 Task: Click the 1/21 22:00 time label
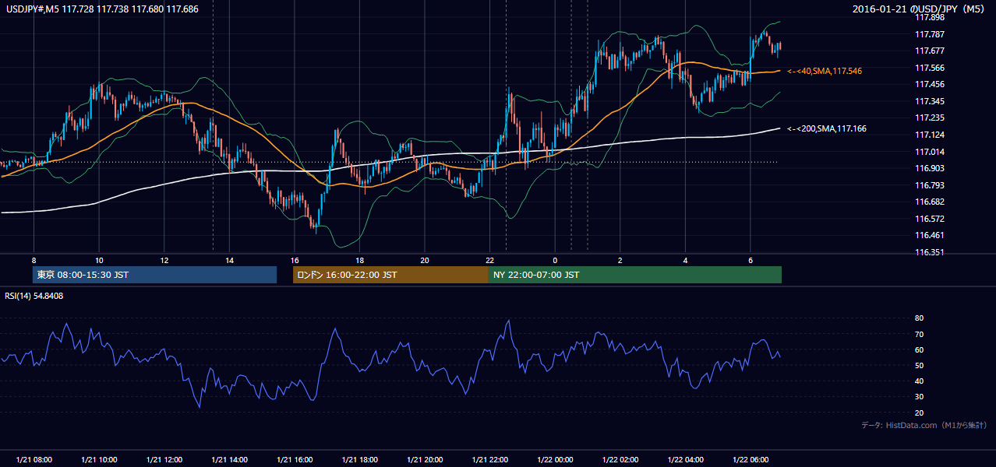click(x=489, y=459)
